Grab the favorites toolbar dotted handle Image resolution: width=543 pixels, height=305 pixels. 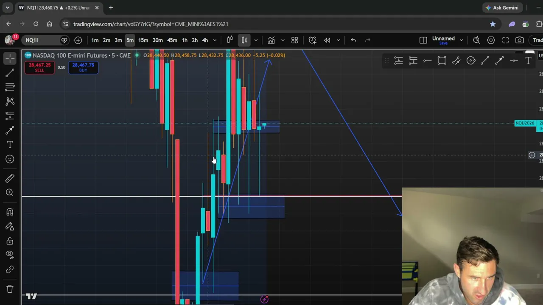[386, 61]
